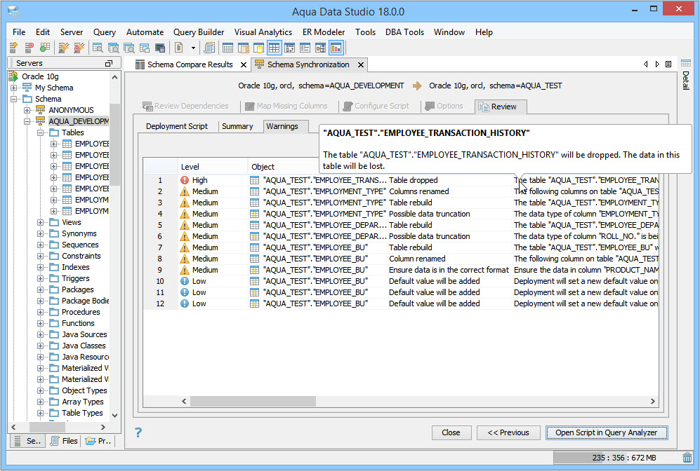This screenshot has height=471, width=700.
Task: Show the next tab with right arrow
Action: pyautogui.click(x=657, y=64)
